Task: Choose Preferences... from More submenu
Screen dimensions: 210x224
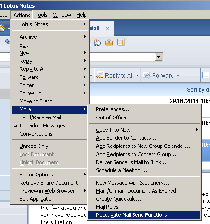Action: pyautogui.click(x=144, y=109)
